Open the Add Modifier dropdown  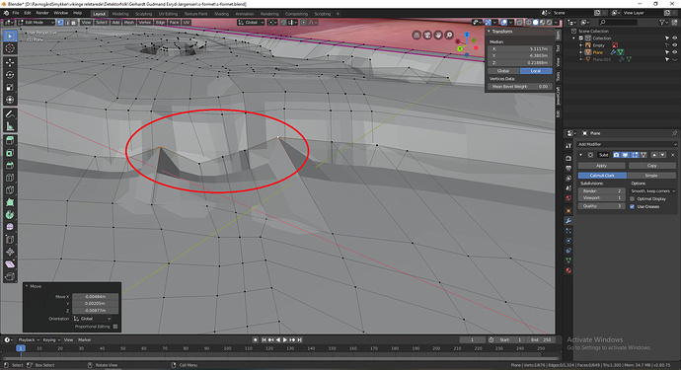pos(627,144)
